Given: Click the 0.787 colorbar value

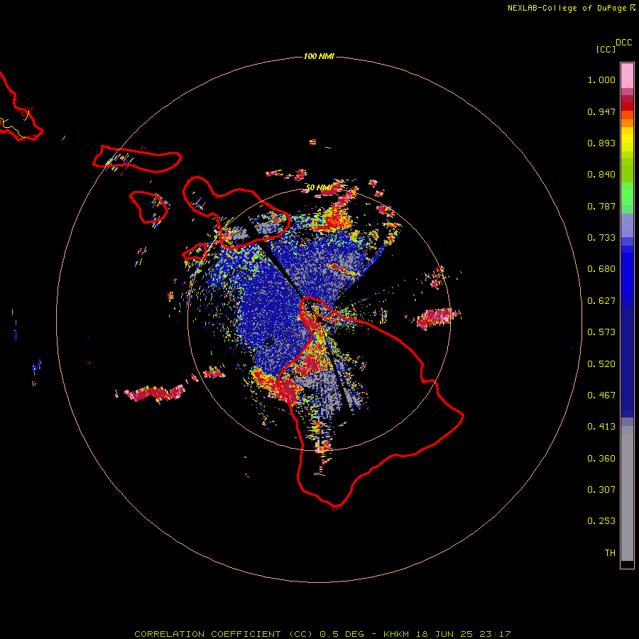Looking at the screenshot, I should [601, 206].
